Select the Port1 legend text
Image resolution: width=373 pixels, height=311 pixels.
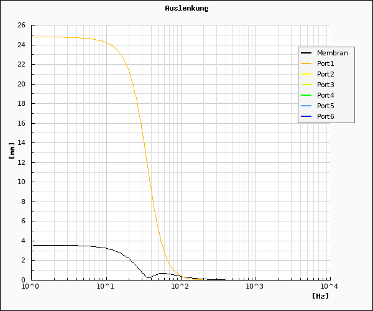point(325,63)
